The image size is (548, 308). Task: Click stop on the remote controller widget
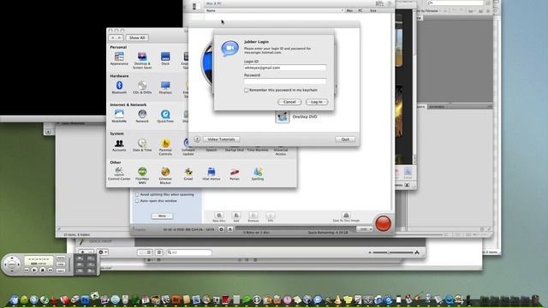click(42, 270)
